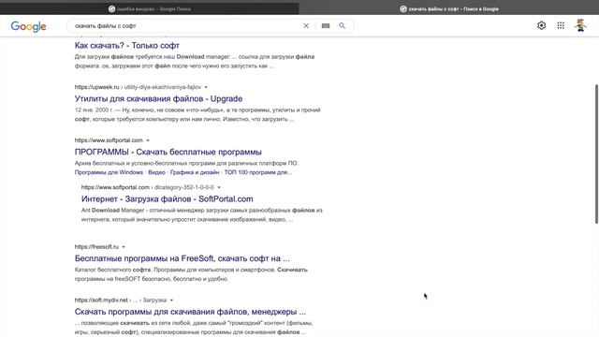Expand dropdown arrow next to softportal dlcategory URL
The height and width of the screenshot is (337, 599).
[x=219, y=187]
